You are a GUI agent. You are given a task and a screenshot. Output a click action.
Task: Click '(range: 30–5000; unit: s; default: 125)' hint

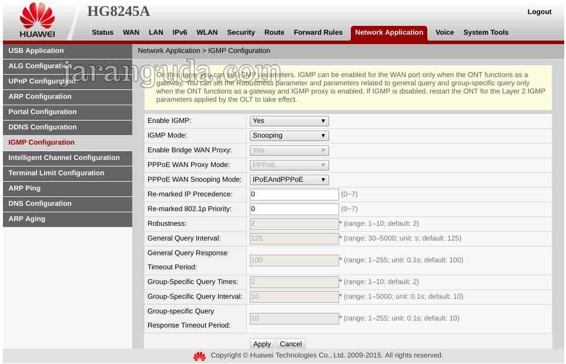coord(403,238)
